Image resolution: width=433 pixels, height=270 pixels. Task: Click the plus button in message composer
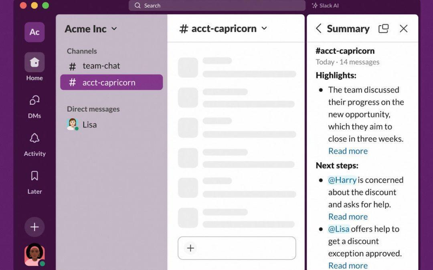click(190, 248)
